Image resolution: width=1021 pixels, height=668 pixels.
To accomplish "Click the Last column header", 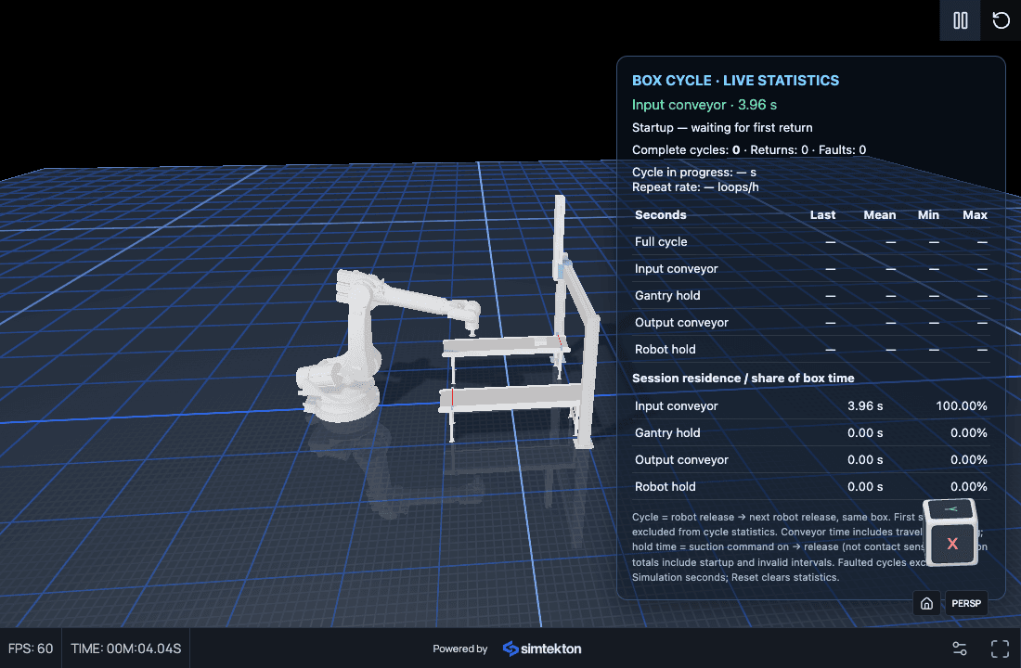I will 822,215.
